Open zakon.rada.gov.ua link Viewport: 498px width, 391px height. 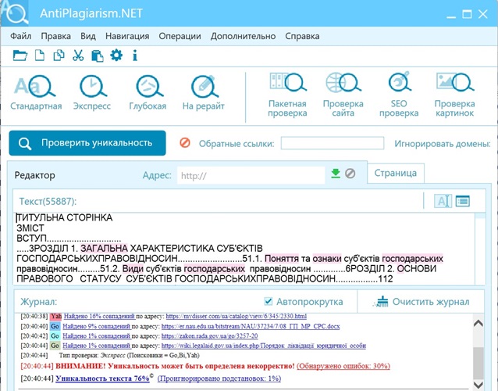pyautogui.click(x=210, y=336)
